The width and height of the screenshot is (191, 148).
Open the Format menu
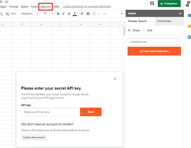click(14, 7)
